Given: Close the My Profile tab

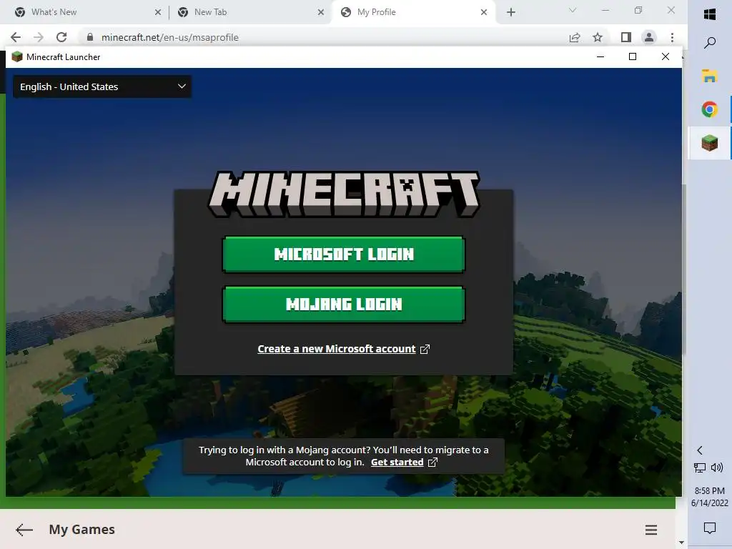Looking at the screenshot, I should (x=484, y=12).
